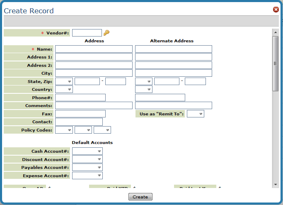Expand the Expense Account# dropdown
Viewport: 283px width, 205px height.
coord(87,176)
